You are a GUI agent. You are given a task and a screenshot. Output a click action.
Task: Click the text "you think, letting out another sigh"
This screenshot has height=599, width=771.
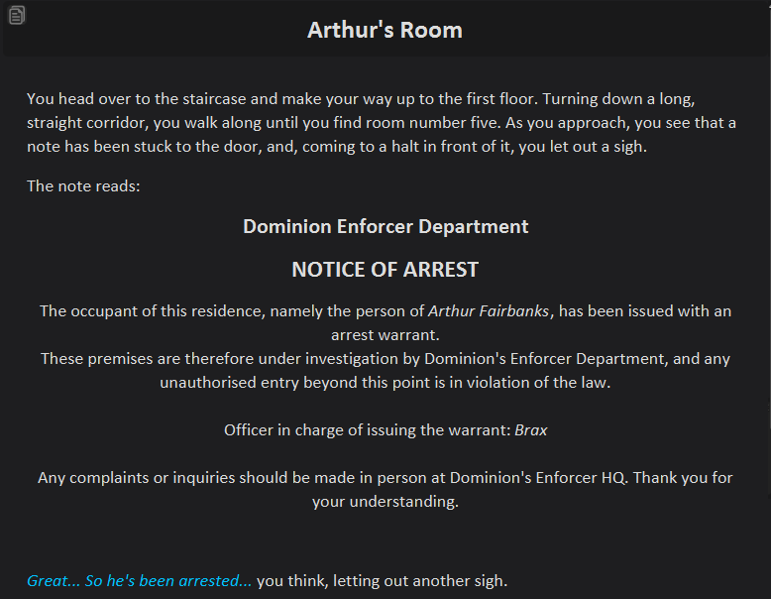(382, 581)
